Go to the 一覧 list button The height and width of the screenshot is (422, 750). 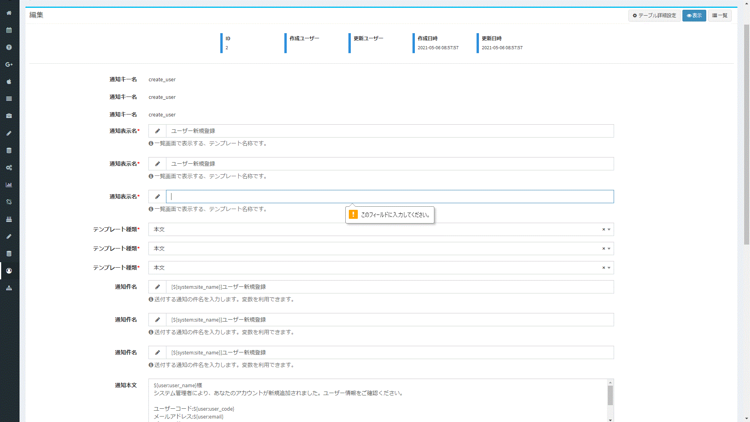[x=720, y=16]
